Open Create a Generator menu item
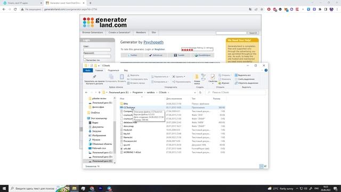Image resolution: width=341 pixels, height=192 pixels. coord(119,33)
